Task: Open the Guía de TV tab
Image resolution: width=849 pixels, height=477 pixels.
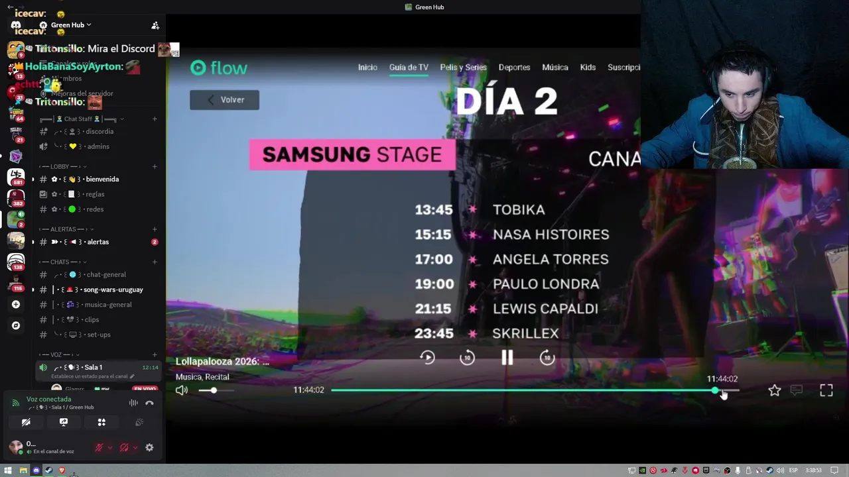Action: 409,67
